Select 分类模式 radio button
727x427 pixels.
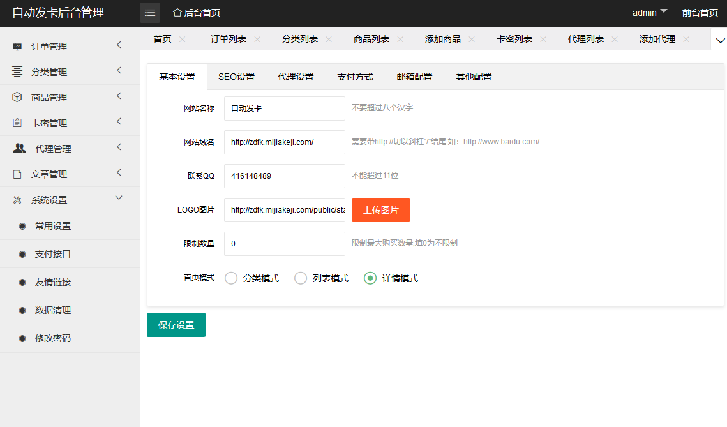[231, 278]
